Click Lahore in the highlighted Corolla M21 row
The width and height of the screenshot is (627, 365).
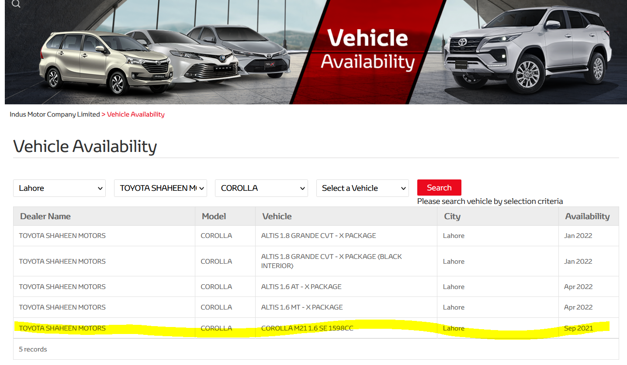point(454,328)
